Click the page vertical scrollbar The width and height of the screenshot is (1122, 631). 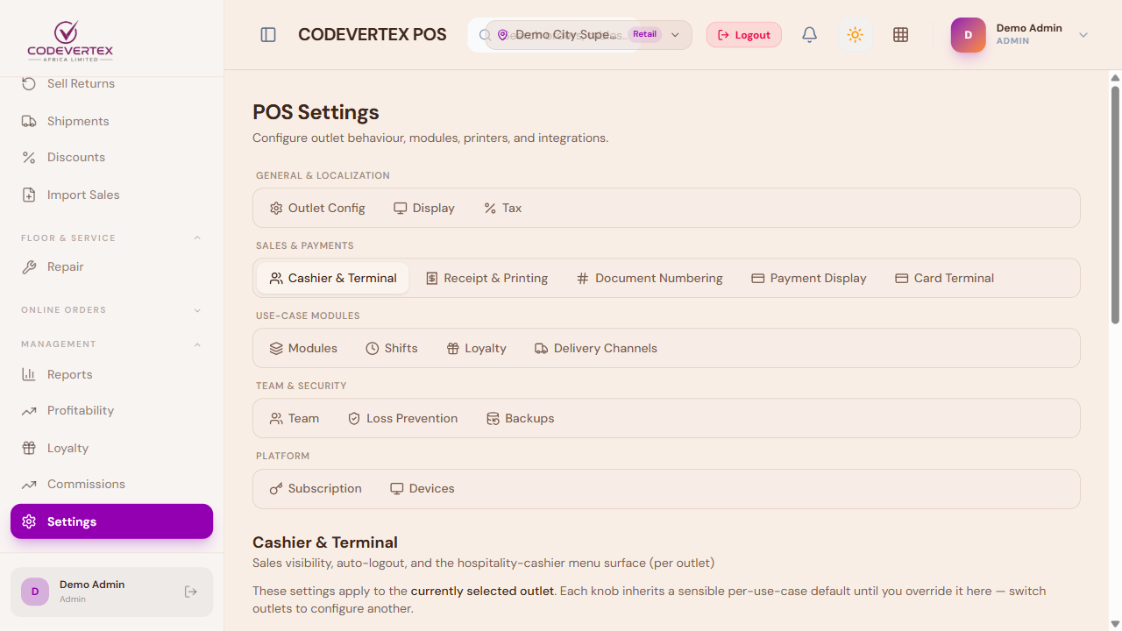pos(1115,205)
